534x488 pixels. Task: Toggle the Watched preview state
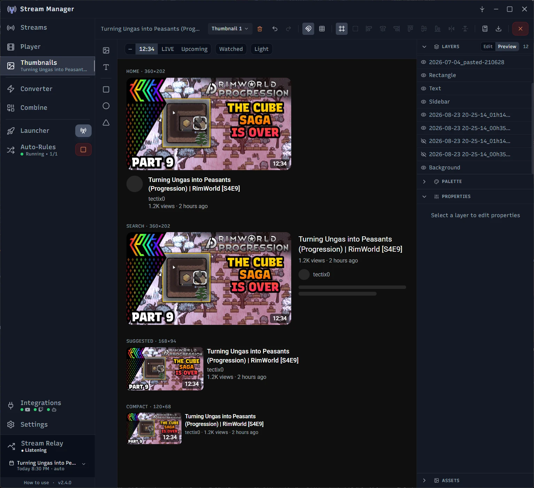click(231, 49)
